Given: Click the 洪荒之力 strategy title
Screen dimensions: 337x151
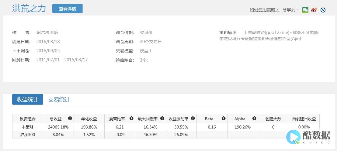Looking at the screenshot, I should [x=29, y=9].
